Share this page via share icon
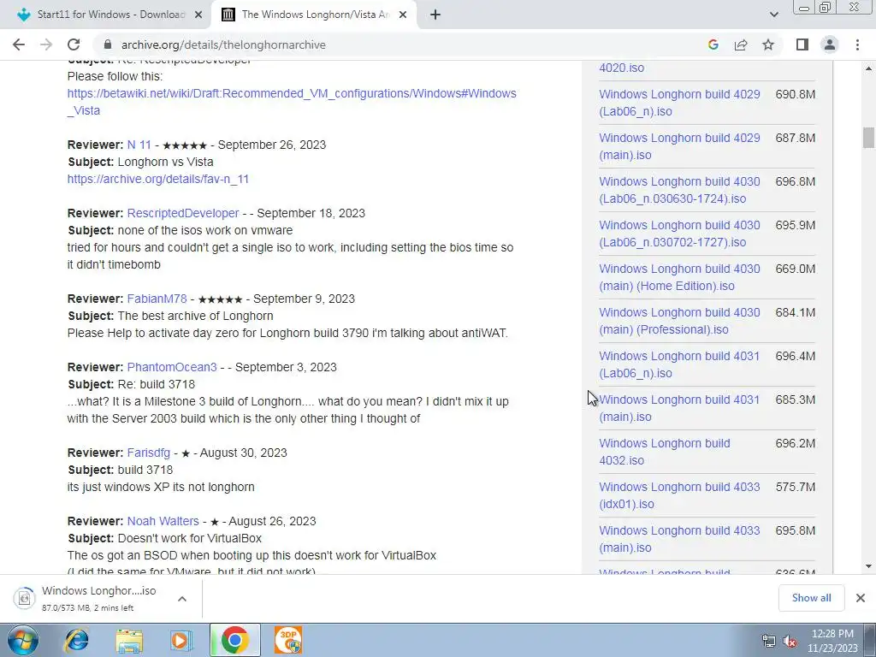This screenshot has width=876, height=657. coord(741,44)
